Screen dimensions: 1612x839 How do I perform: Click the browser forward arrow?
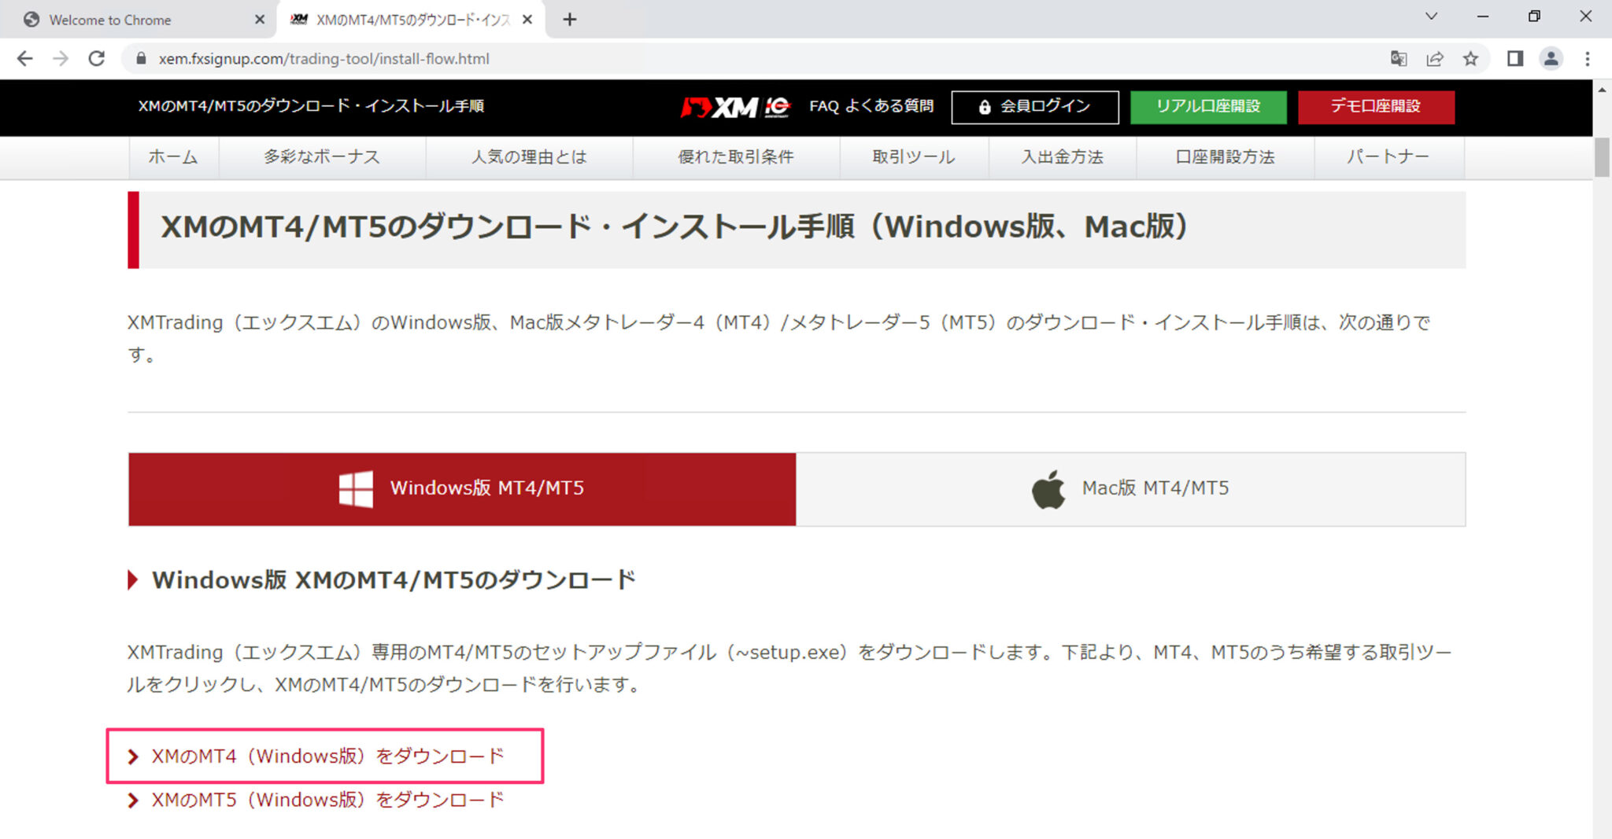click(61, 58)
